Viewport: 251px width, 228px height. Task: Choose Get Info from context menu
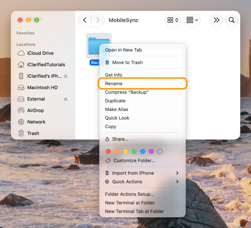point(142,75)
